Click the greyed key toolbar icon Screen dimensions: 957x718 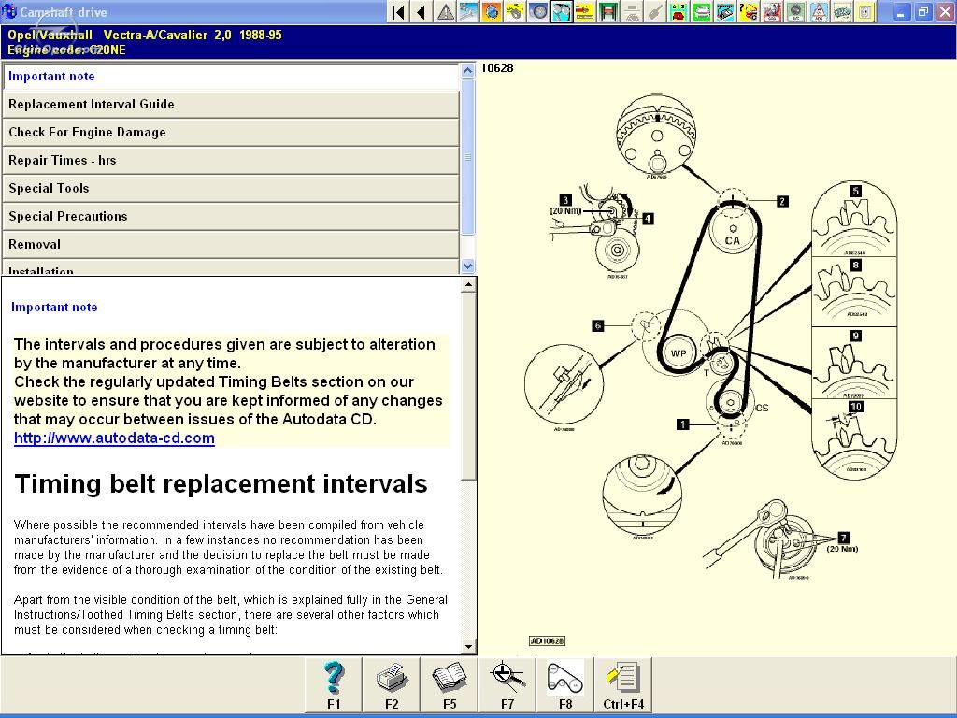click(655, 11)
